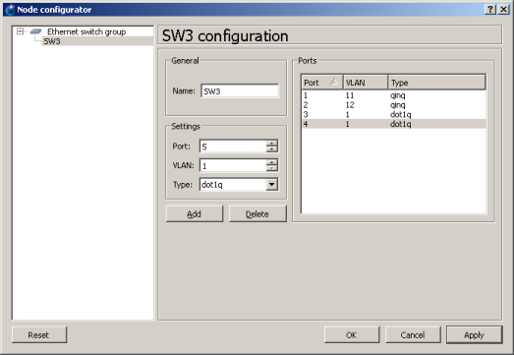This screenshot has width=514, height=355.
Task: Confirm with the OK button
Action: [352, 335]
